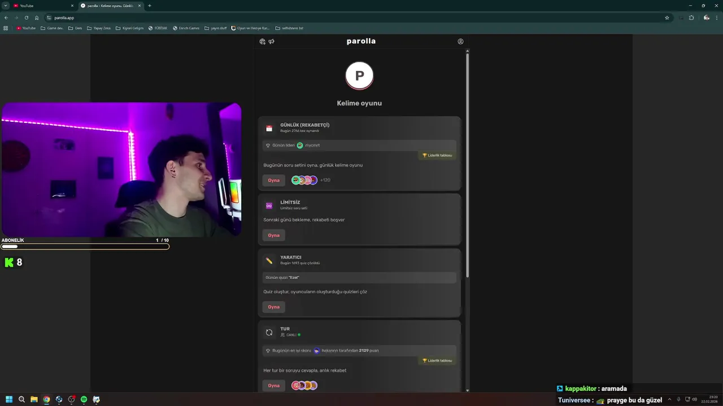Open the apps grid in bookmarks bar
Viewport: 723px width, 406px height.
pyautogui.click(x=6, y=28)
